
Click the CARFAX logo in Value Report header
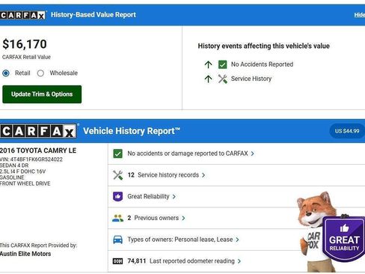pyautogui.click(x=23, y=15)
